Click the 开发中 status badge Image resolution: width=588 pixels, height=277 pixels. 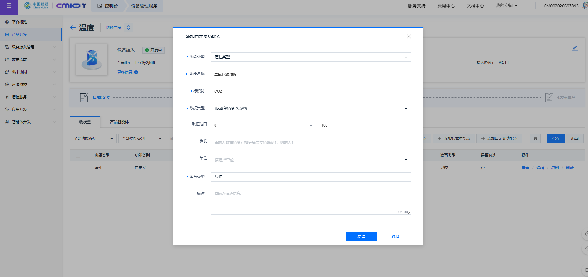pyautogui.click(x=153, y=50)
